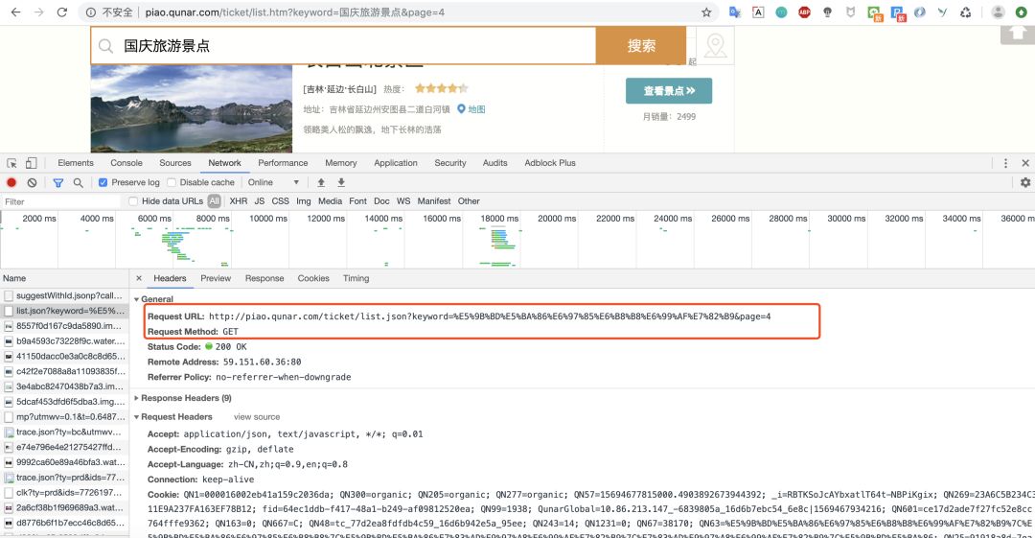Select list.json?keyword request row
The image size is (1035, 538).
point(65,311)
